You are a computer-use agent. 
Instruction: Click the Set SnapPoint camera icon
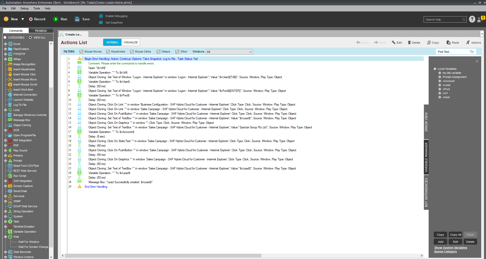(101, 23)
